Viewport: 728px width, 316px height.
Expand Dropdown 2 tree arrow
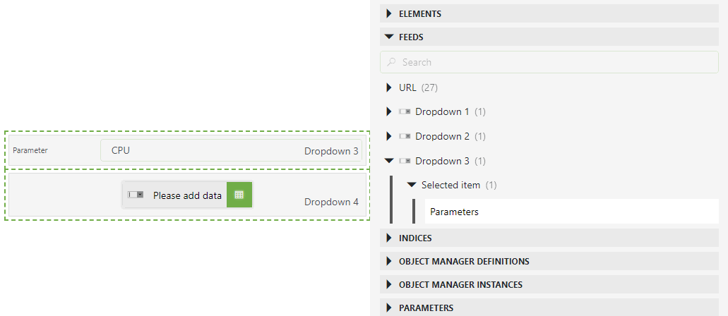(389, 136)
